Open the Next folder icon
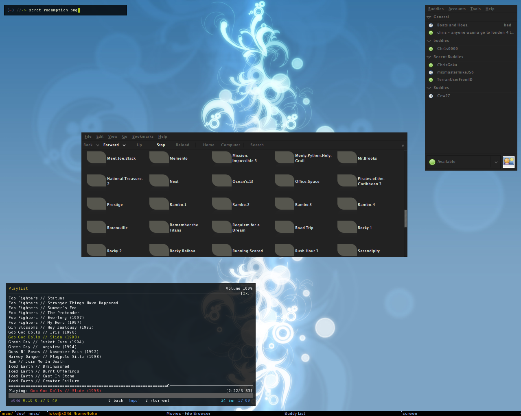The height and width of the screenshot is (416, 521). point(159,181)
